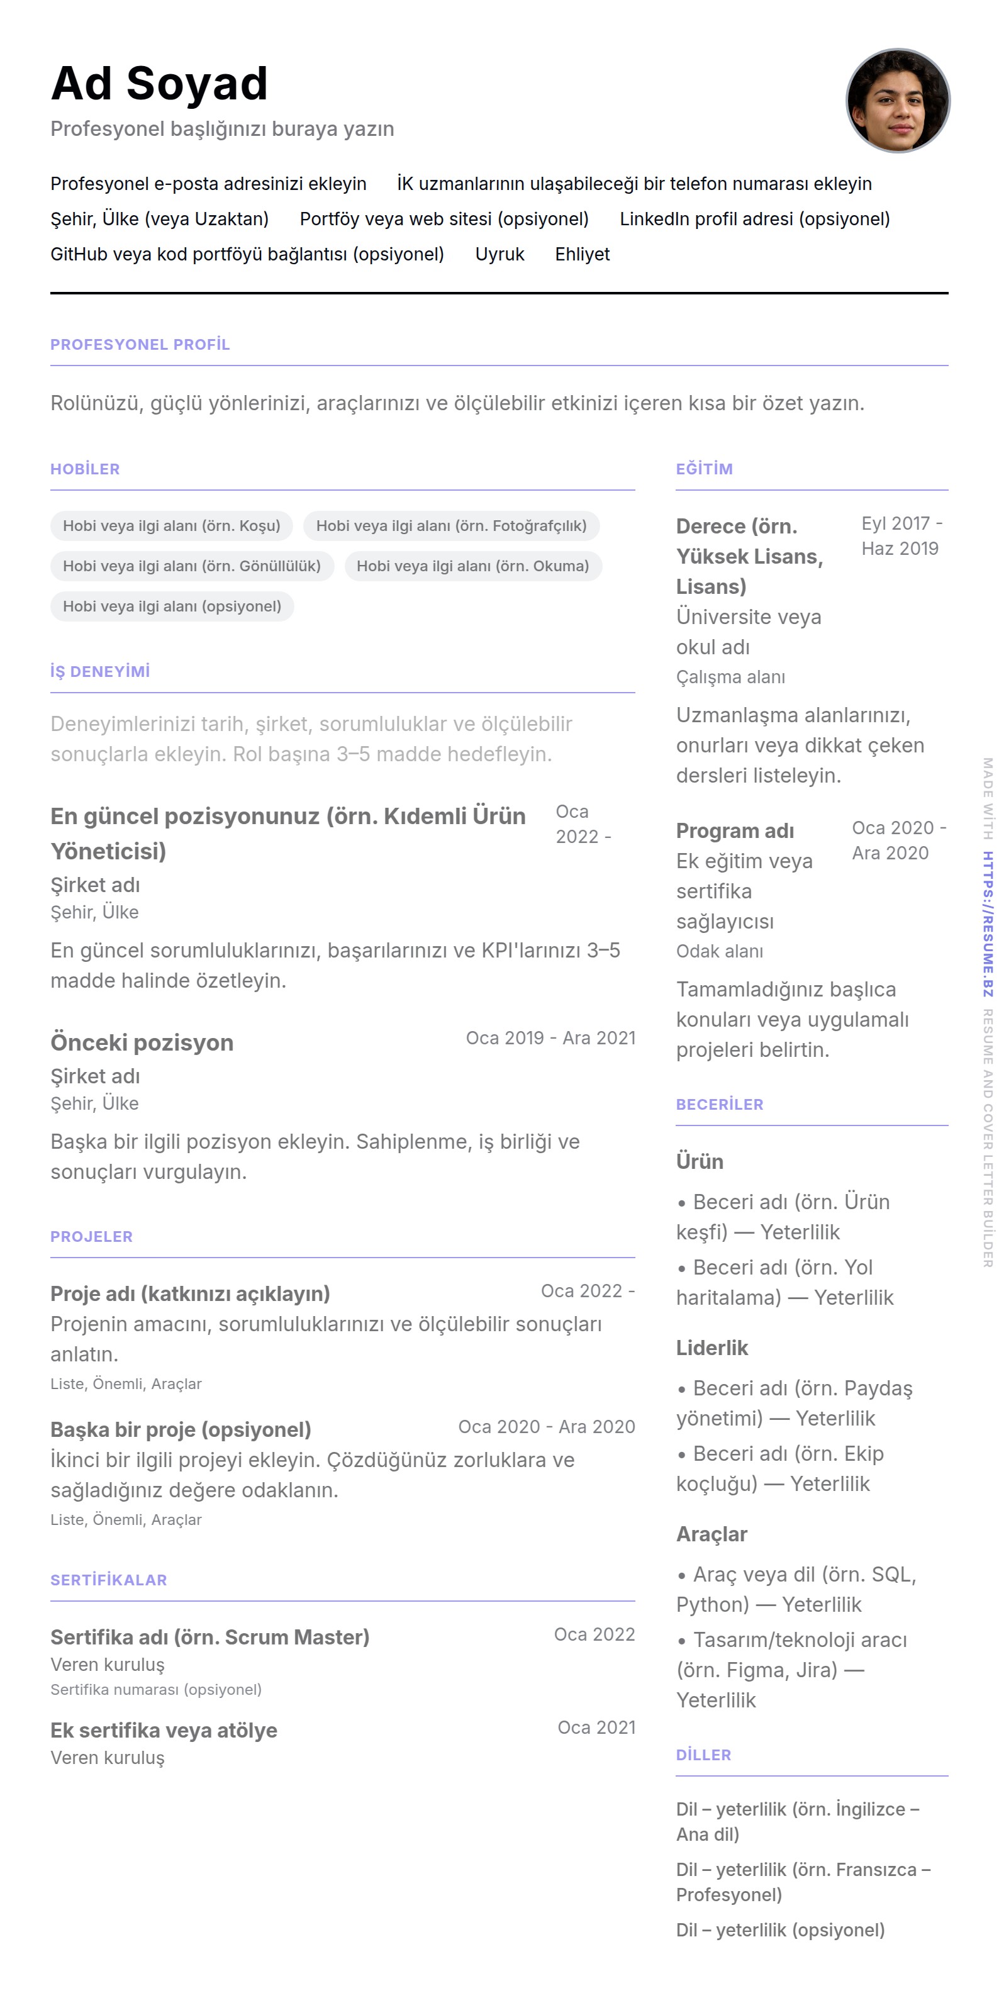
Task: Select the Portföy veya web sitesi field
Action: tap(444, 219)
